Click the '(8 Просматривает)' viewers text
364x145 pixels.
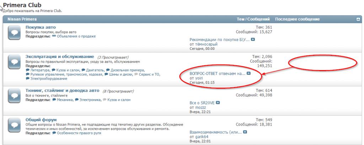click(118, 91)
